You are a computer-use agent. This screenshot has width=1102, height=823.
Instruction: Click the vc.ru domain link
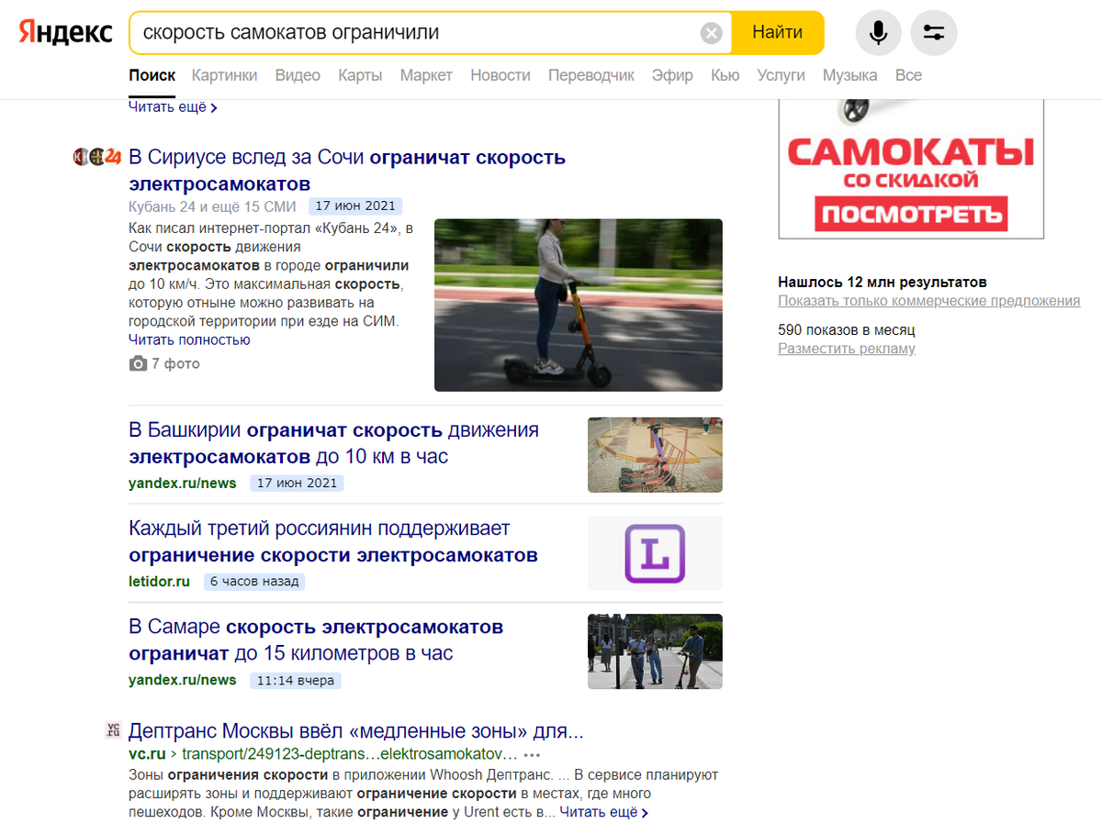click(147, 754)
